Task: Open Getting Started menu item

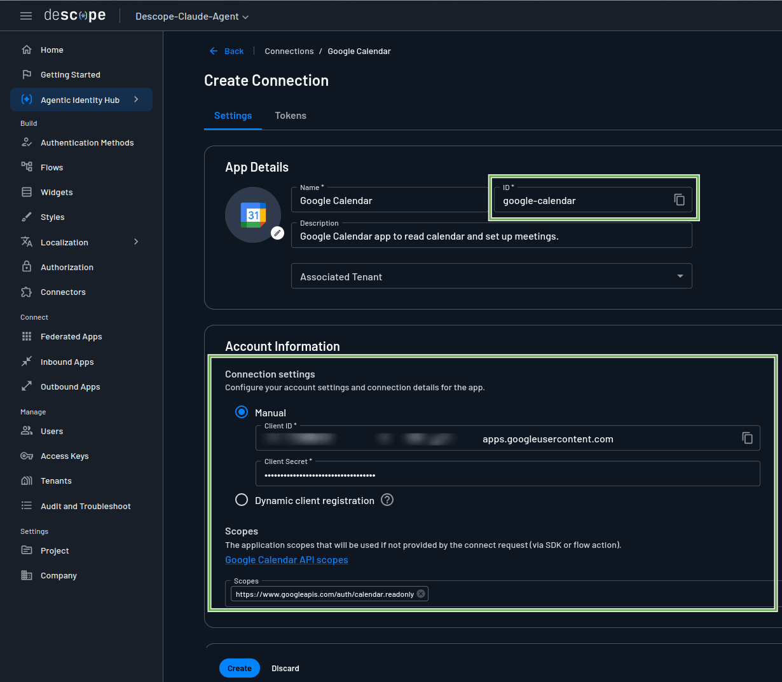Action: (81, 74)
